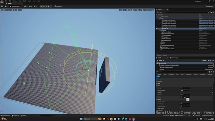Screen dimensions: 215x121
Task: Click the Outliner create folder icon
Action: click(x=211, y=12)
